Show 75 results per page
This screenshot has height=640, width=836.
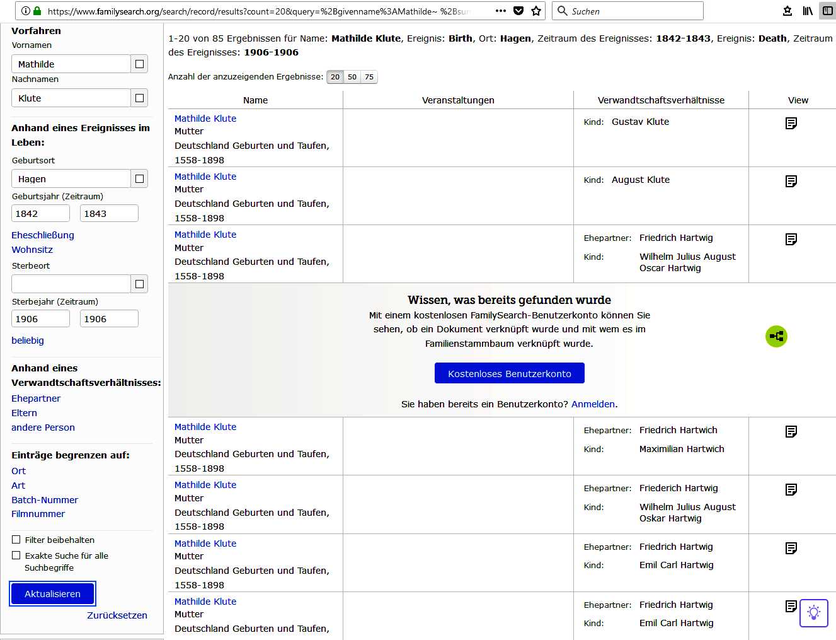pos(369,77)
